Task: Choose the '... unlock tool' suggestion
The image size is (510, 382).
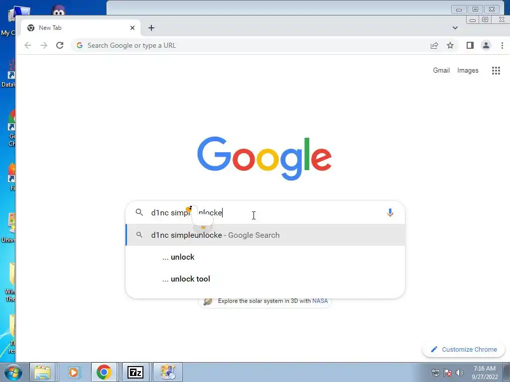Action: point(265,279)
